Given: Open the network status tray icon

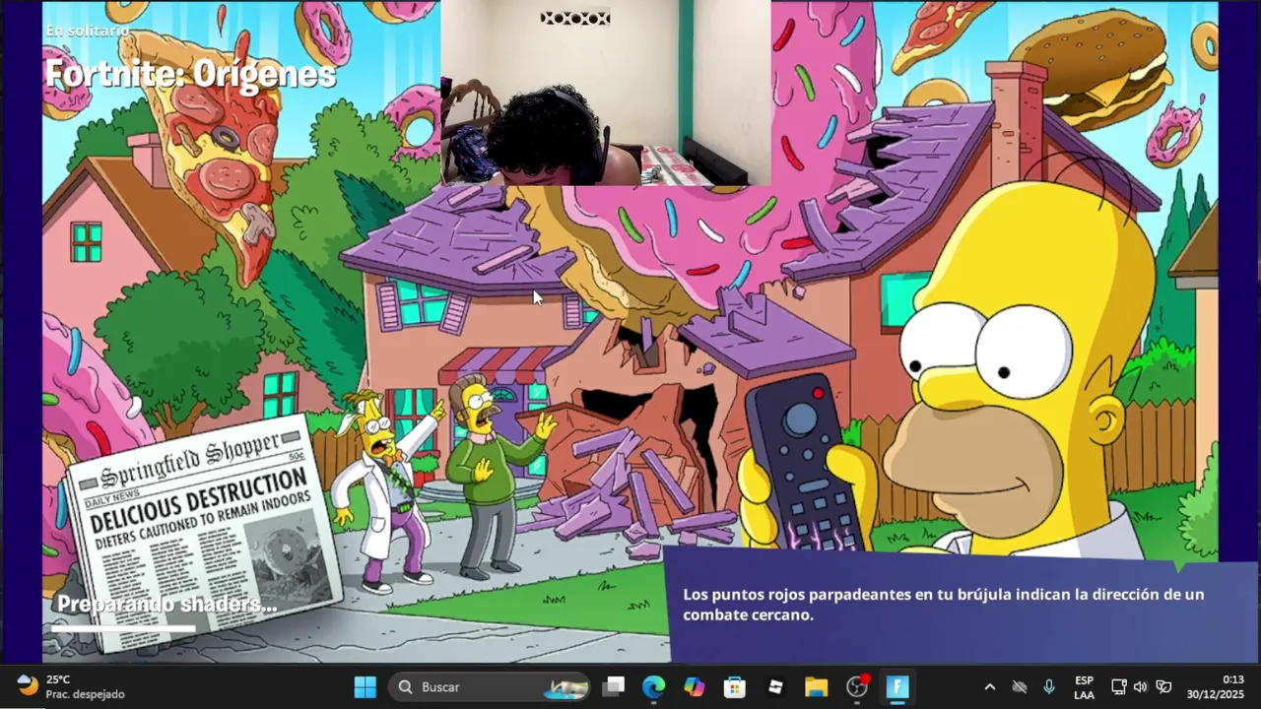Looking at the screenshot, I should [x=1119, y=687].
